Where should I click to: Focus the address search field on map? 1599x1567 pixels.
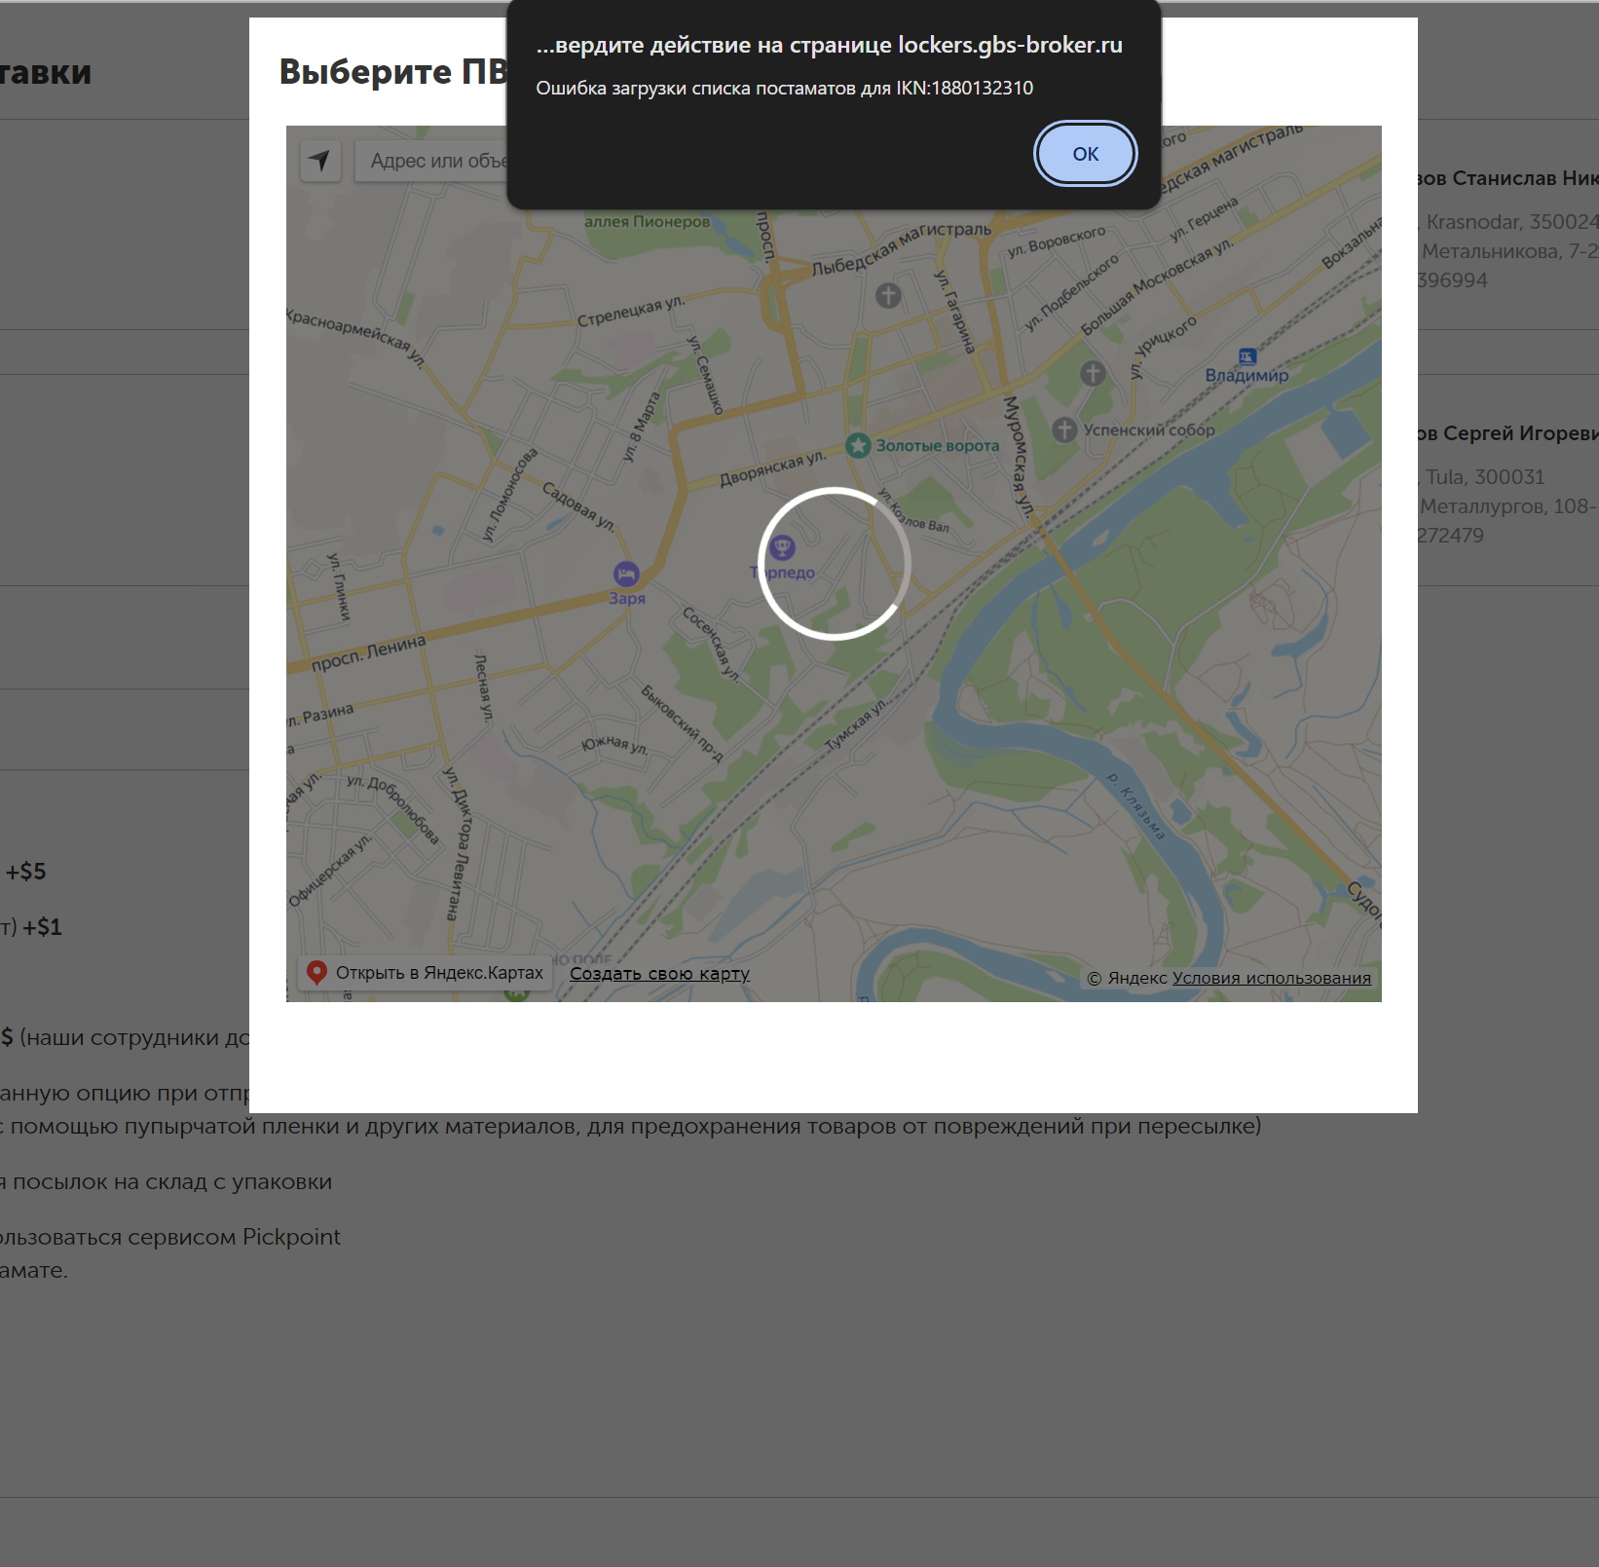pos(430,161)
